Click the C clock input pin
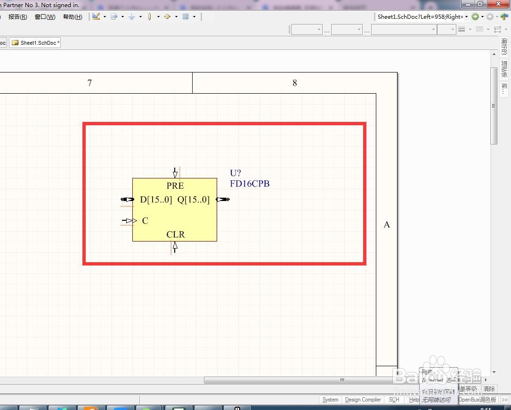The width and height of the screenshot is (511, 410). click(x=130, y=221)
